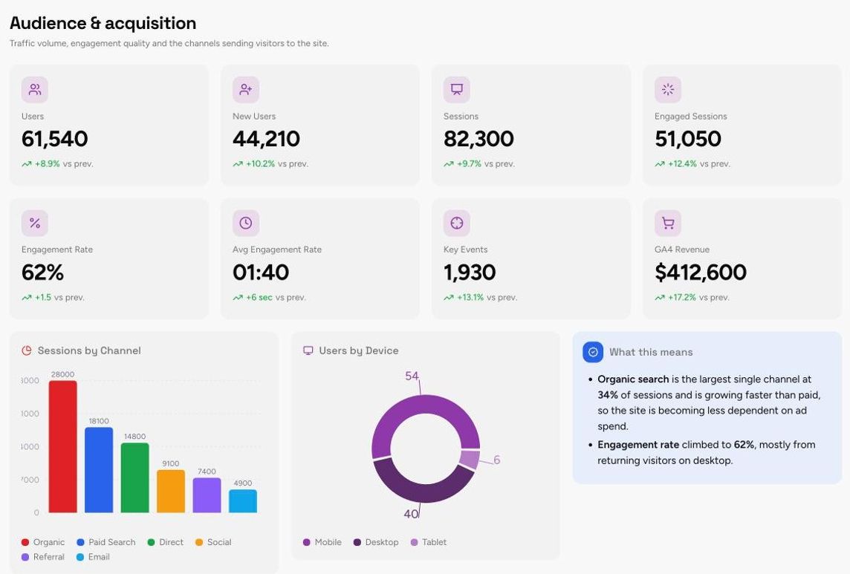Toggle the Referral legend item
Screen dimensions: 850x574
tap(43, 557)
